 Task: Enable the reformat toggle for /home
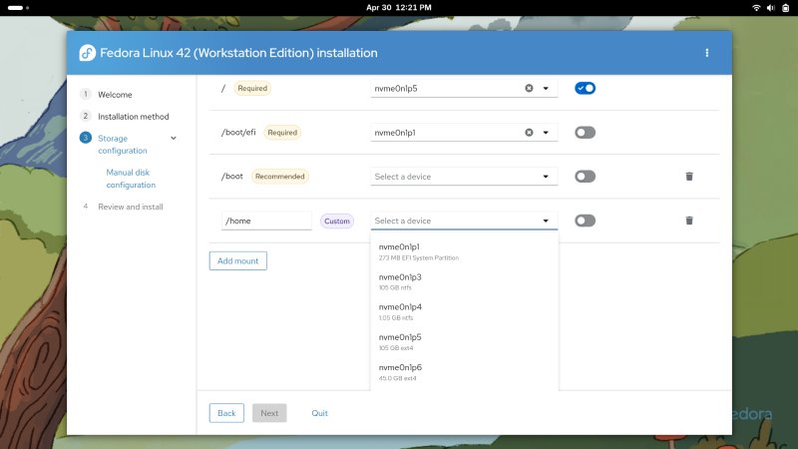point(585,221)
